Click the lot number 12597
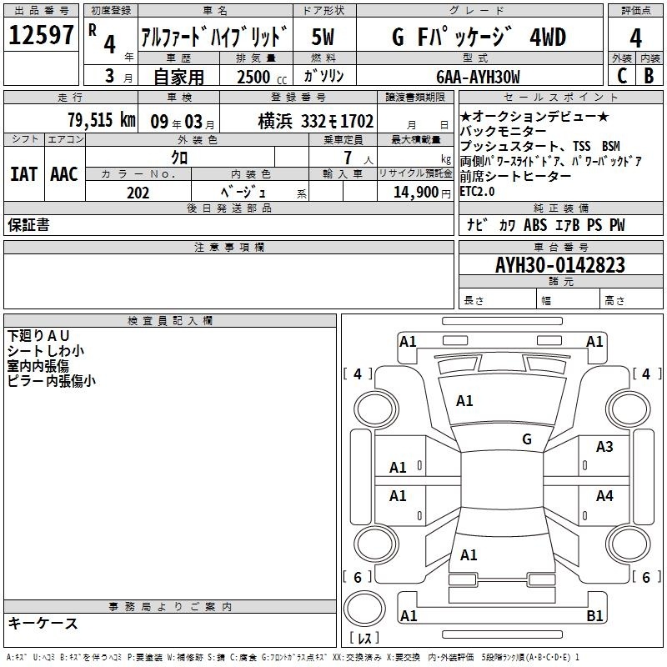 [42, 36]
